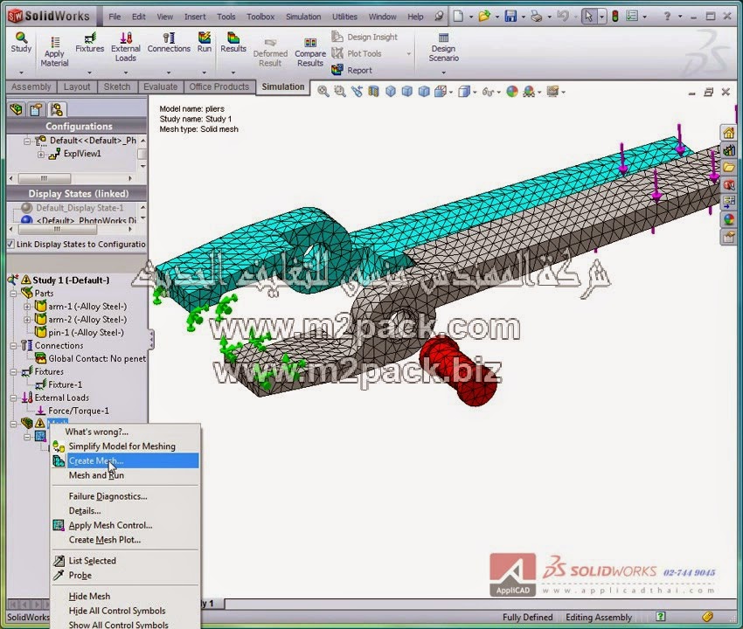The width and height of the screenshot is (743, 629).
Task: Open File Explorer folder icon in task pane
Action: click(729, 167)
